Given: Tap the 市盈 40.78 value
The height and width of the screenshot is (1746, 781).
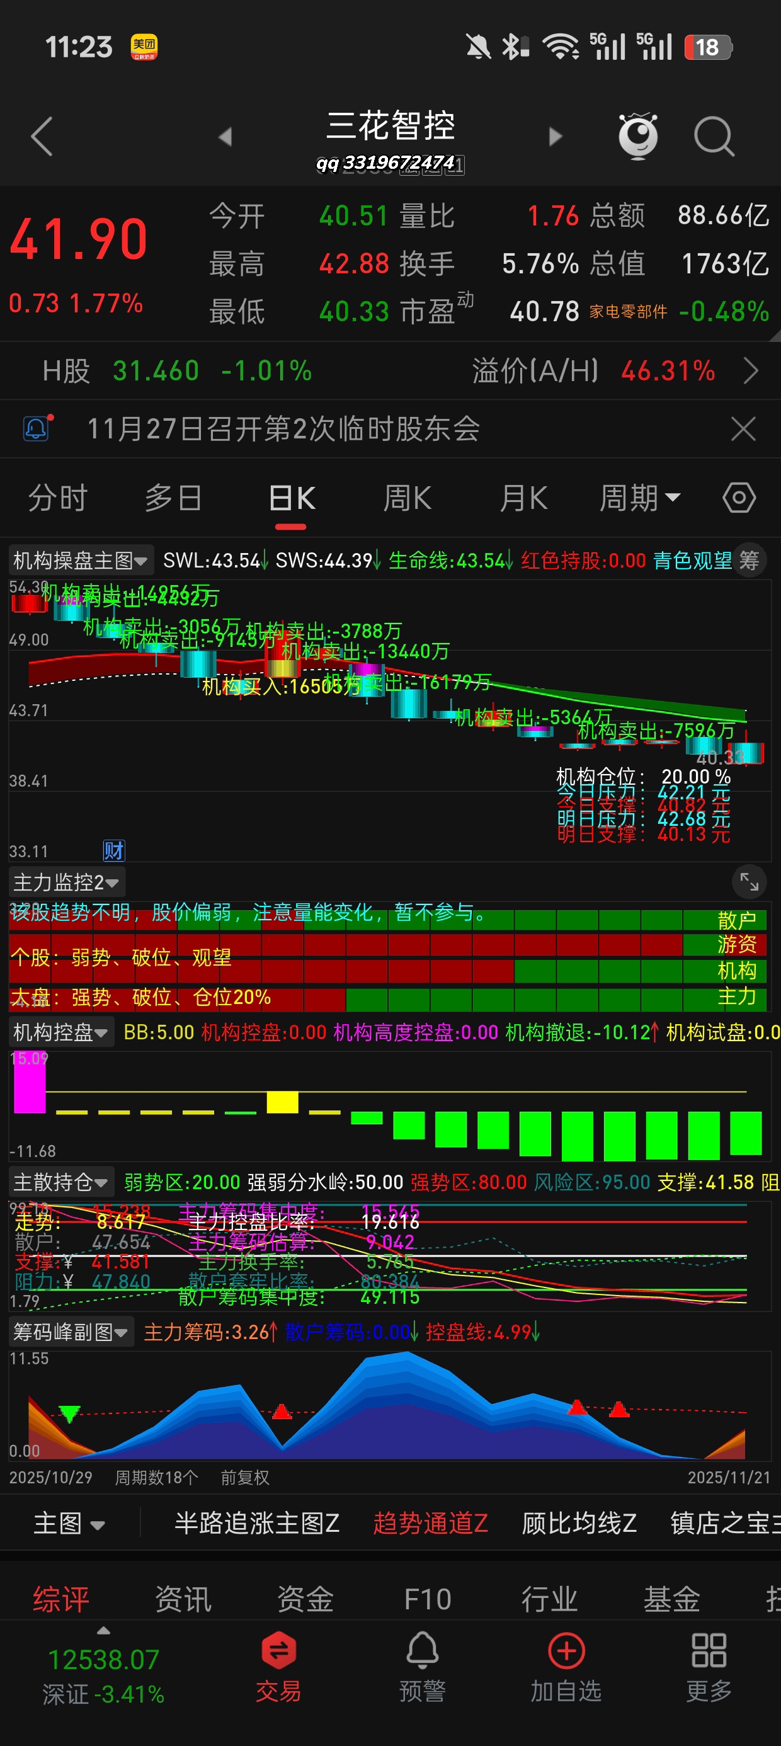Looking at the screenshot, I should tap(544, 312).
